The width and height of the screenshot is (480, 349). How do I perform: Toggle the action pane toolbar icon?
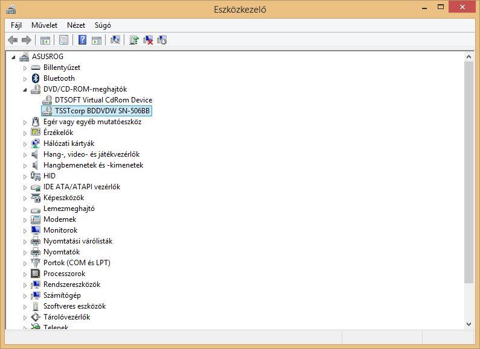pyautogui.click(x=97, y=40)
